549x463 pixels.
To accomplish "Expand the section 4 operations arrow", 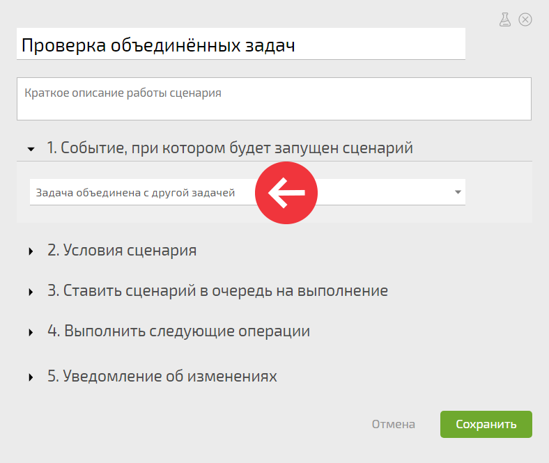I will pos(31,332).
